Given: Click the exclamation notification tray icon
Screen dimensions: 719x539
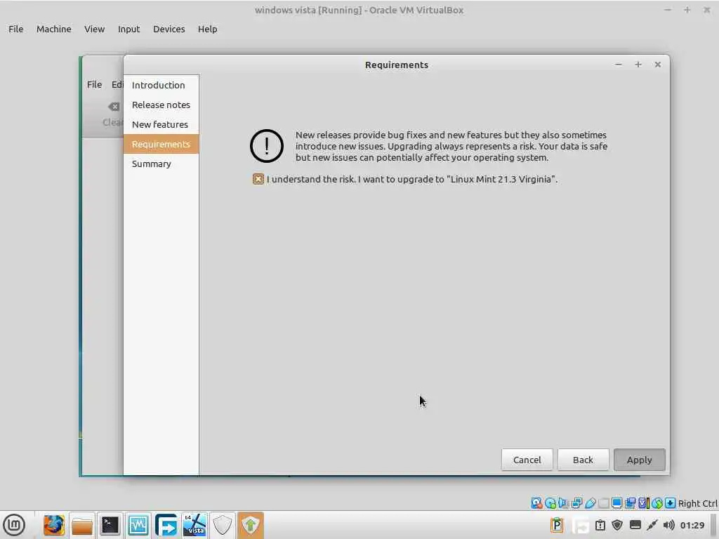Looking at the screenshot, I should coord(600,525).
